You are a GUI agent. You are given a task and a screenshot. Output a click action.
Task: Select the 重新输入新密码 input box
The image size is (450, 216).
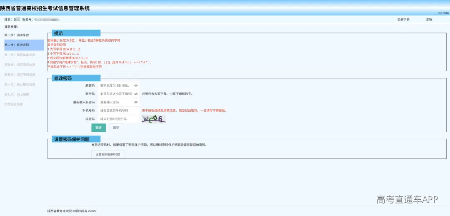(119, 102)
